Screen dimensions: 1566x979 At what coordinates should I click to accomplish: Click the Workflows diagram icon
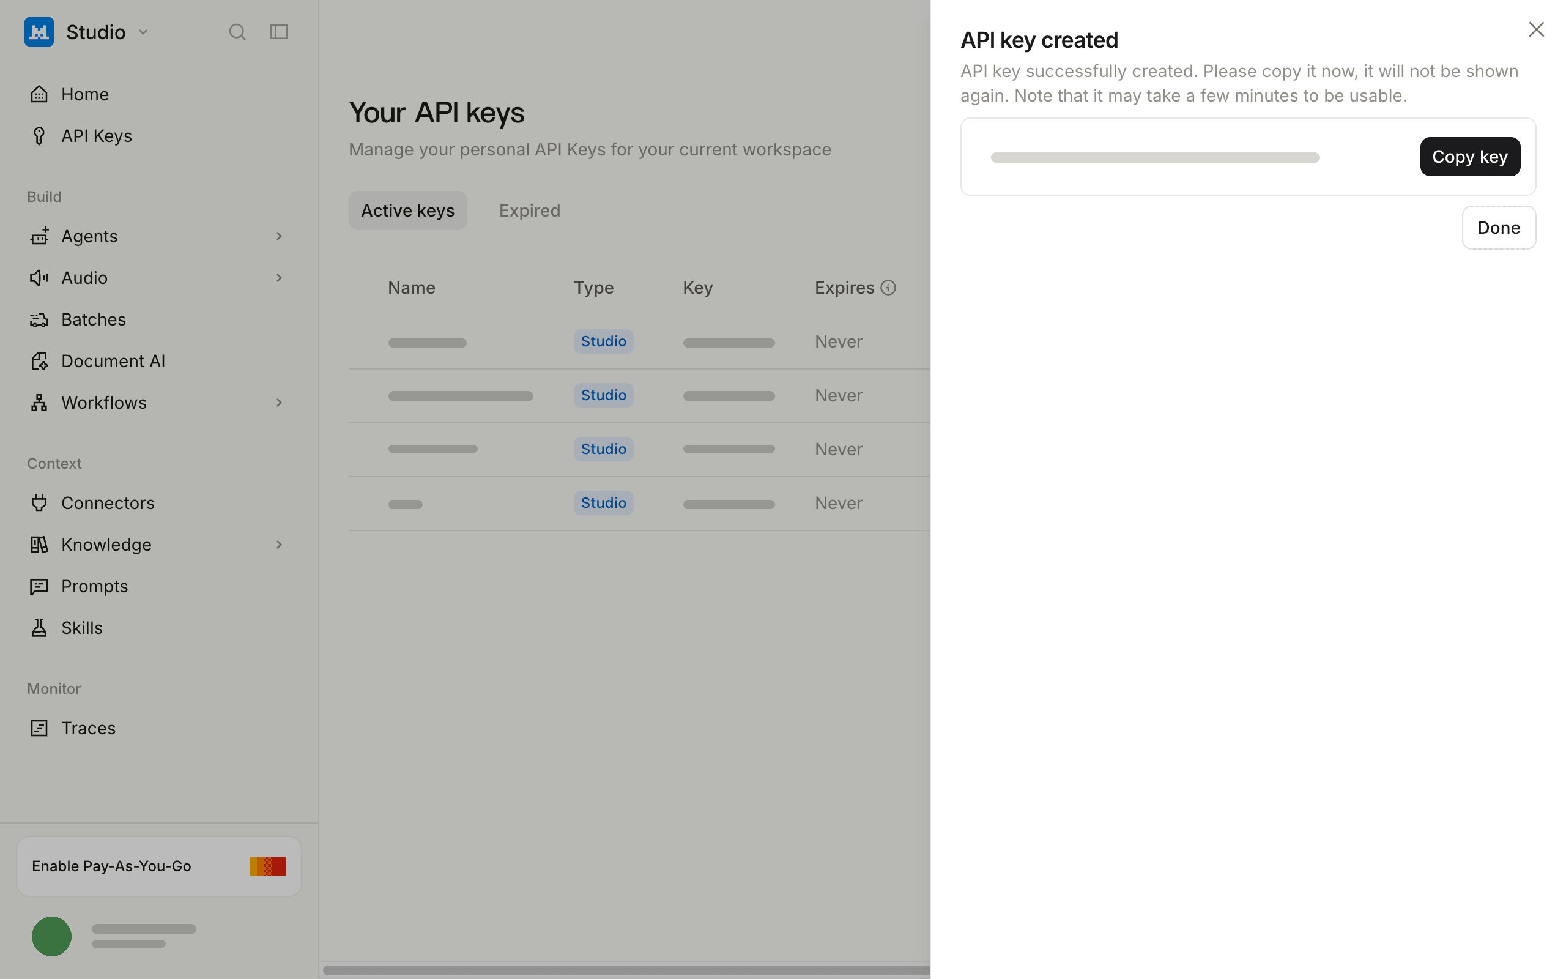(40, 403)
